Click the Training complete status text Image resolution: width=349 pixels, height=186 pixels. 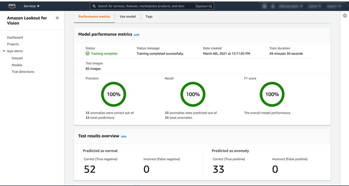[104, 54]
